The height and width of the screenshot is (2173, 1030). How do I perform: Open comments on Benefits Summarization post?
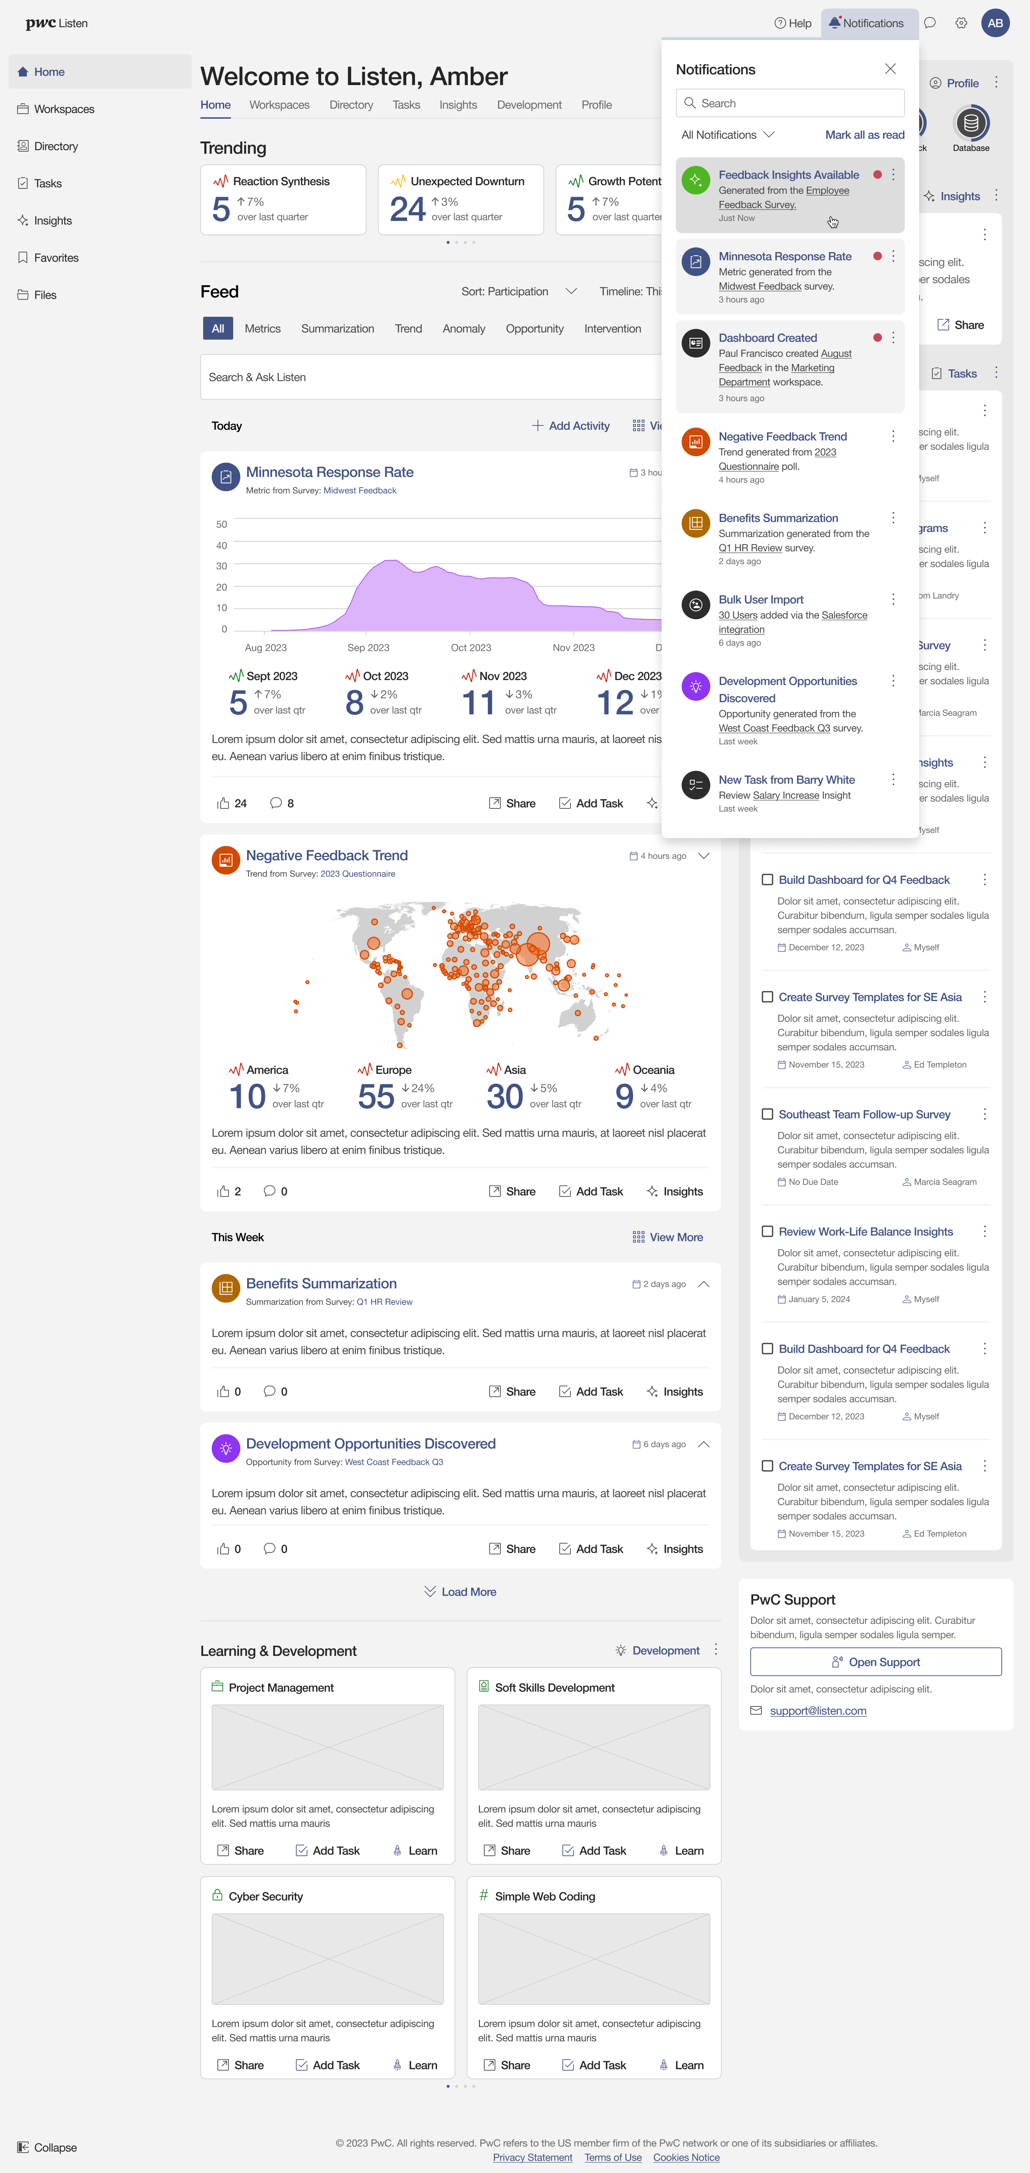[x=270, y=1392]
